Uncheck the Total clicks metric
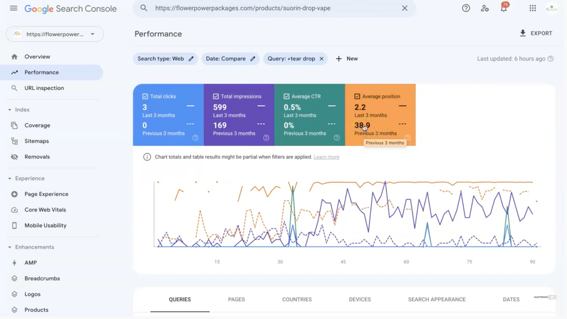Screen dimensions: 567x319 tap(145, 96)
